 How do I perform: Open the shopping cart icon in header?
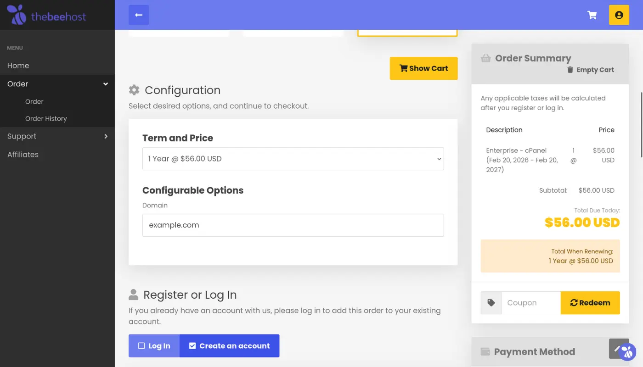coord(592,15)
